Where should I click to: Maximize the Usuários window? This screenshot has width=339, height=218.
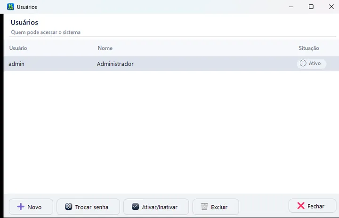(311, 7)
